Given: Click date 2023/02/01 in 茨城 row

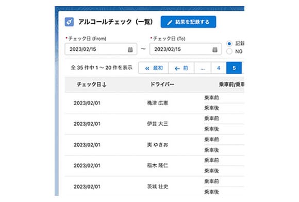Looking at the screenshot, I should point(87,187).
